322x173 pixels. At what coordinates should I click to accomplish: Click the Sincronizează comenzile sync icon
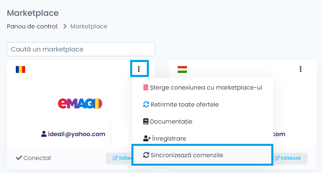pos(146,155)
